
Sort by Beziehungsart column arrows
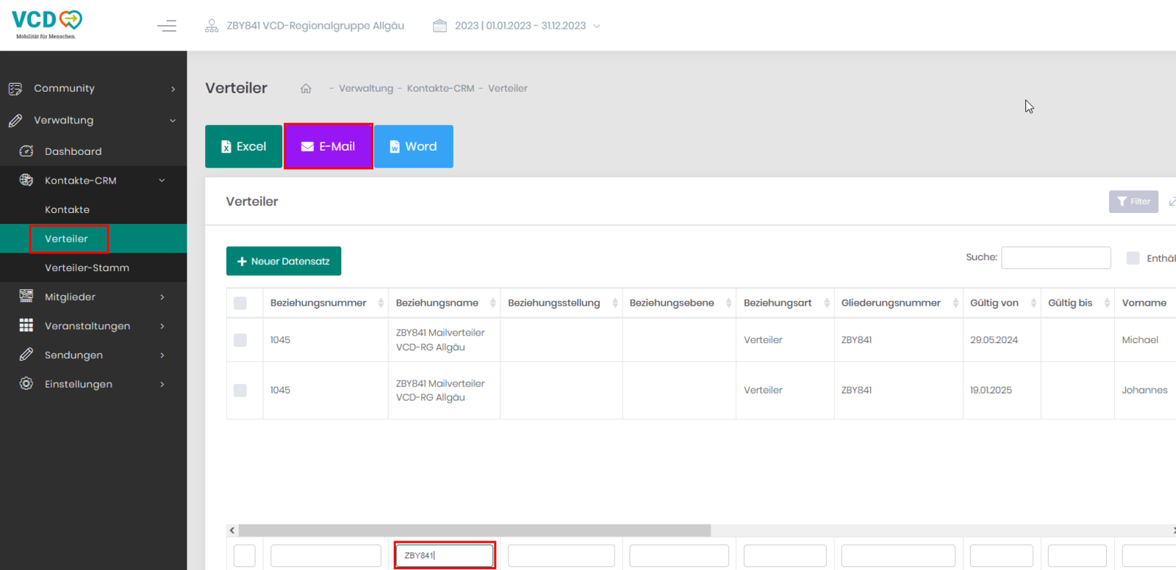827,303
